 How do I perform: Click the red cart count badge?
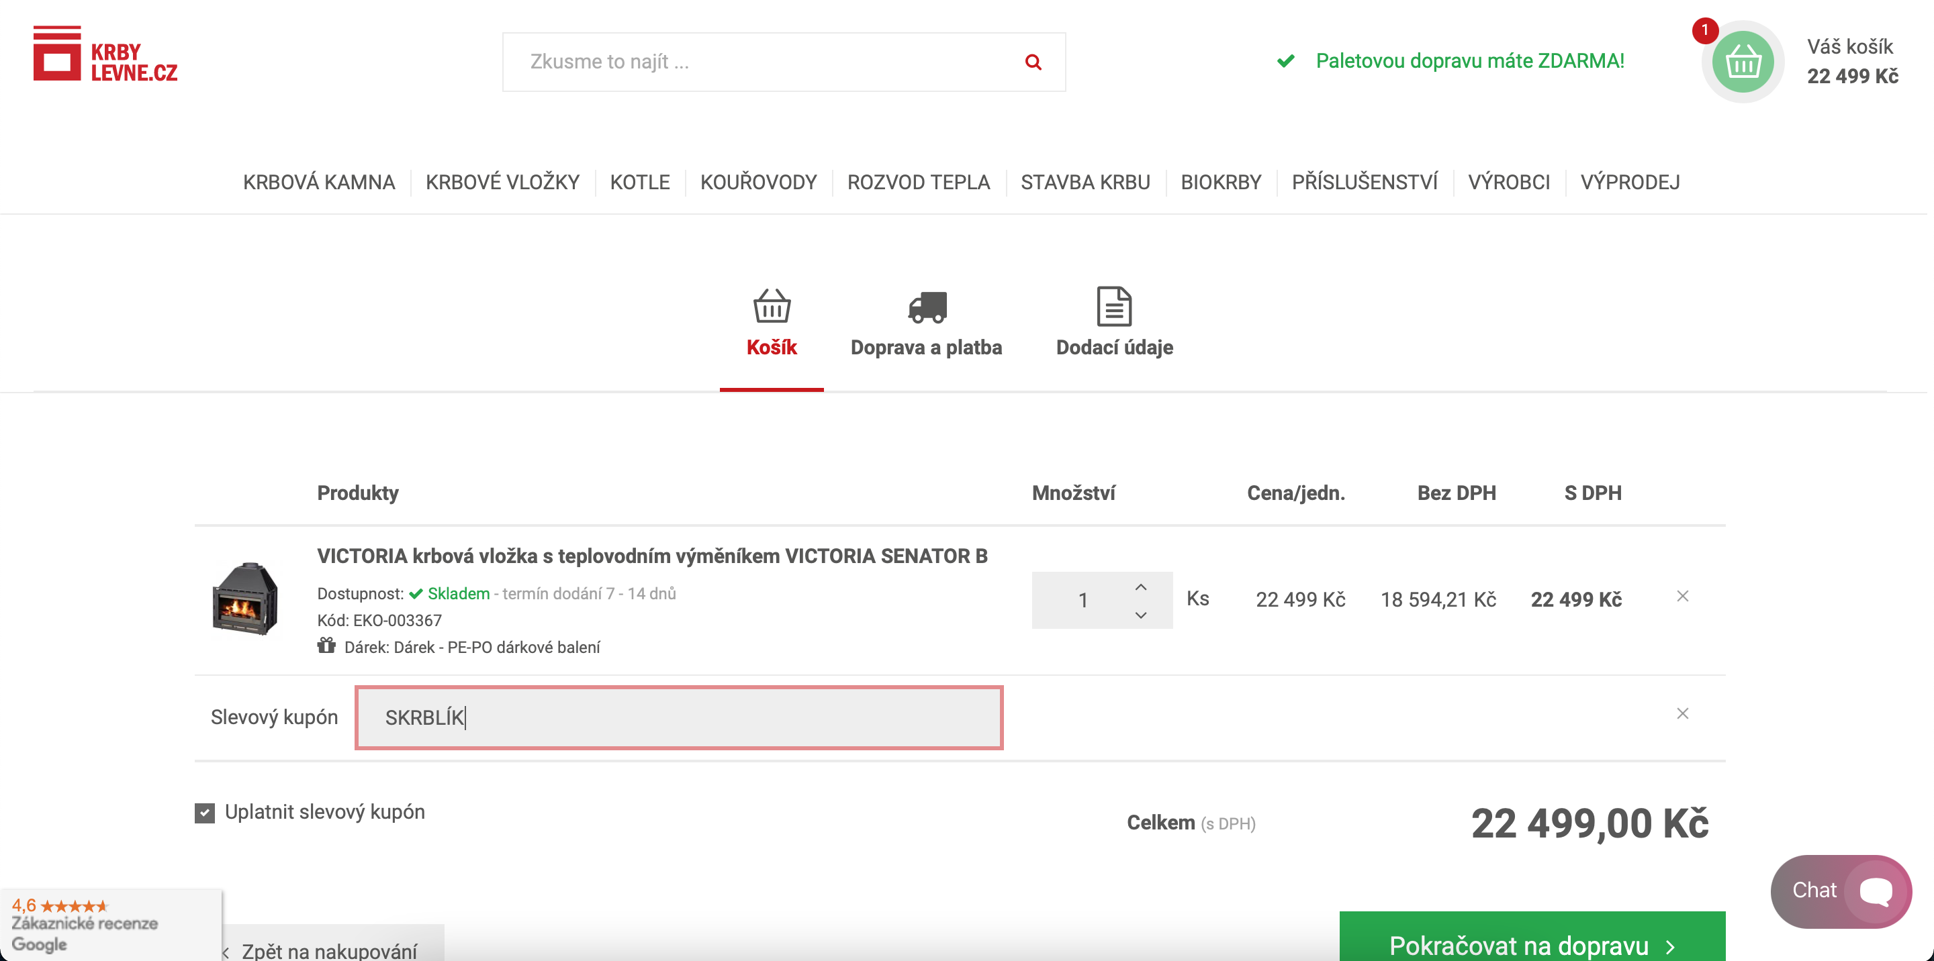(x=1704, y=30)
